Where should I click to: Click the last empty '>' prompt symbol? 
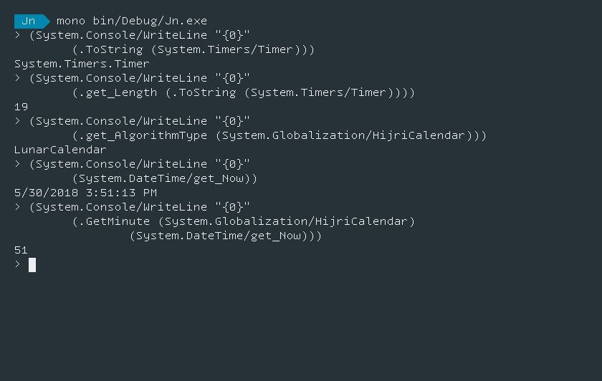tap(17, 265)
